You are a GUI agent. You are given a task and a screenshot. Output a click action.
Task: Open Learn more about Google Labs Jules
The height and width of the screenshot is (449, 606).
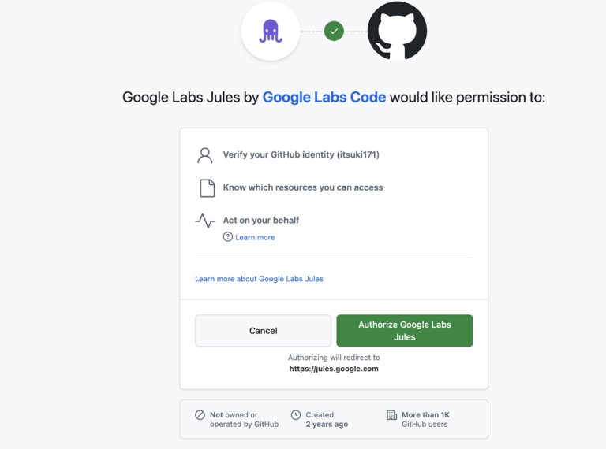pyautogui.click(x=259, y=279)
